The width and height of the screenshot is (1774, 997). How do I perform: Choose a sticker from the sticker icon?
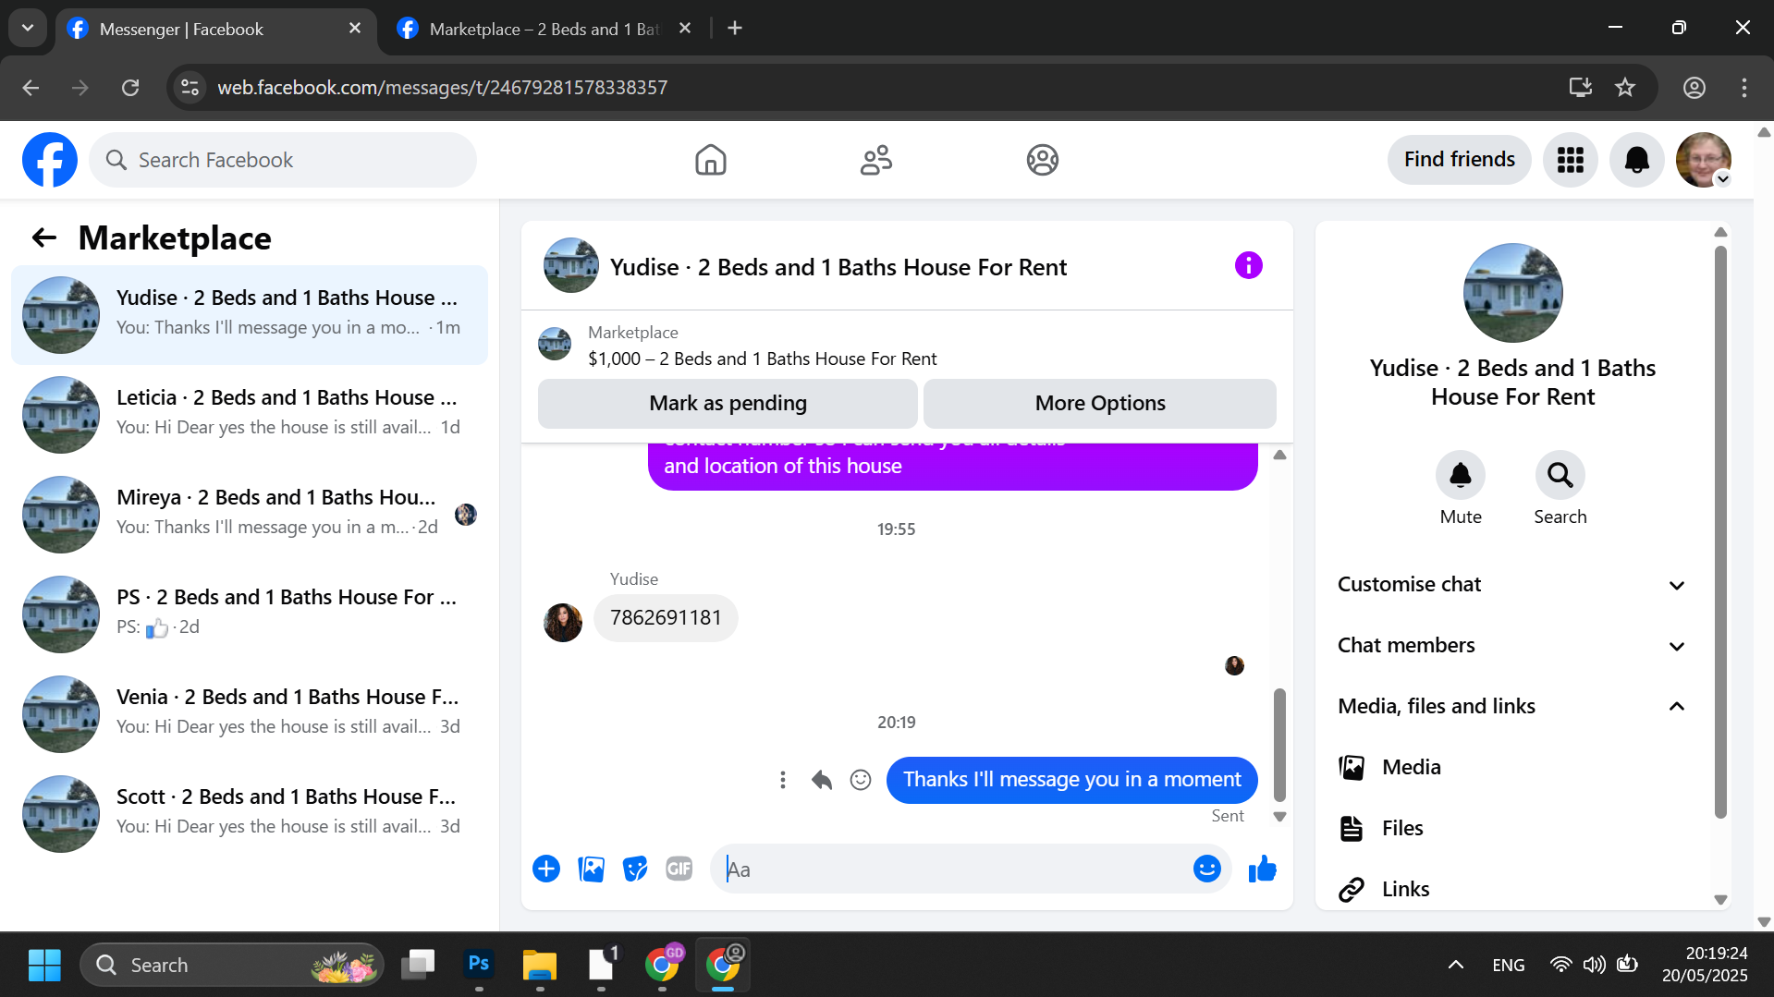635,869
